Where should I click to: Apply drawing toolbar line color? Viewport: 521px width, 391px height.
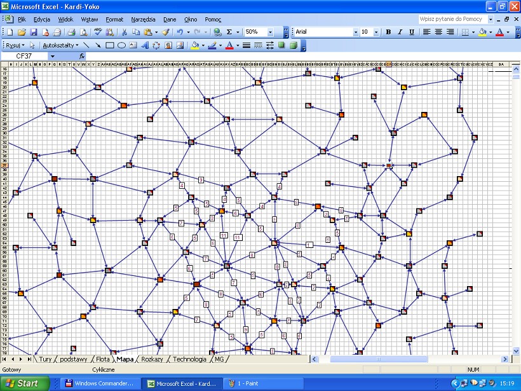tap(212, 45)
